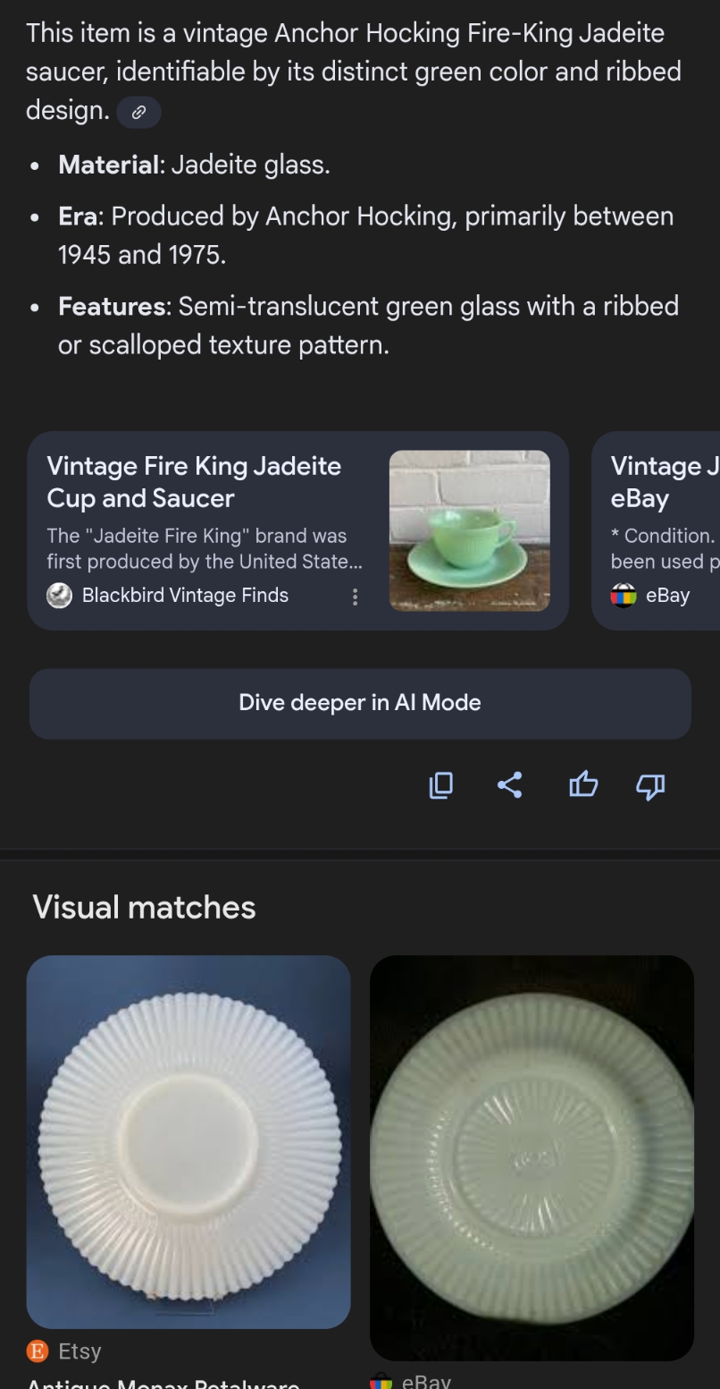Open the green ribbed plate visual match
This screenshot has height=1389, width=720.
point(532,1157)
